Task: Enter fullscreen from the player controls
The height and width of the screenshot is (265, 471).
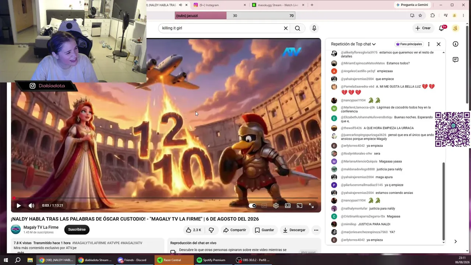Action: click(311, 206)
